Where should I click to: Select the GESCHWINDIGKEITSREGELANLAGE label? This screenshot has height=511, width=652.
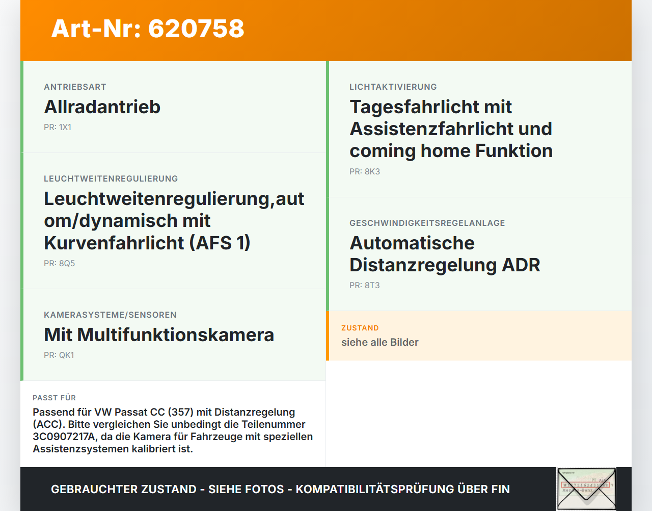[x=427, y=223]
